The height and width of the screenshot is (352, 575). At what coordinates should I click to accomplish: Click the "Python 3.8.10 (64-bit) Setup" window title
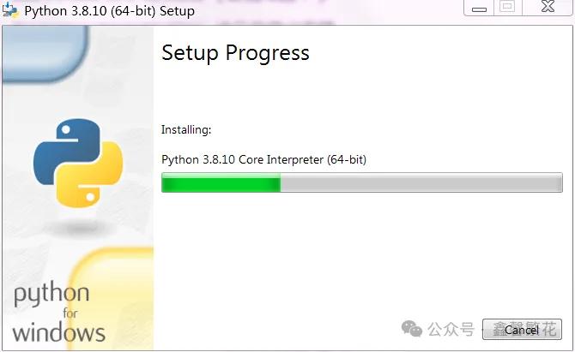point(109,12)
